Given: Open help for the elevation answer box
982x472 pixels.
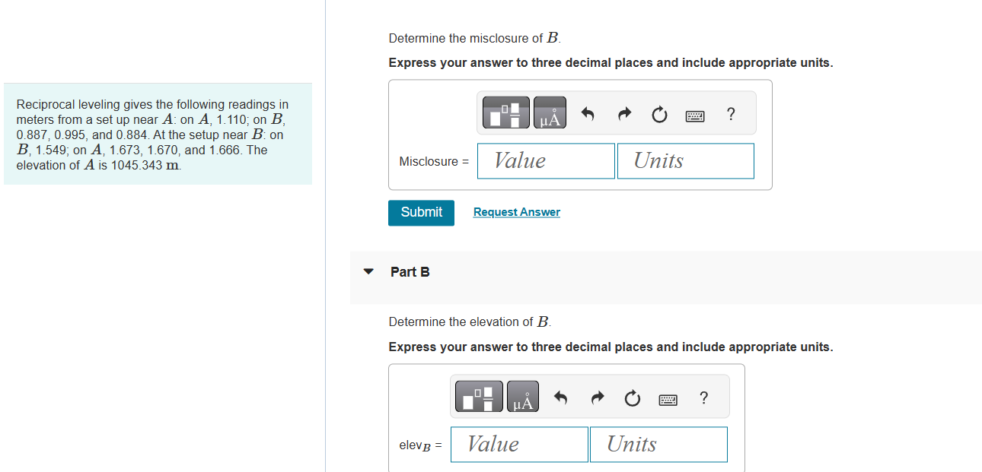Looking at the screenshot, I should (x=703, y=398).
